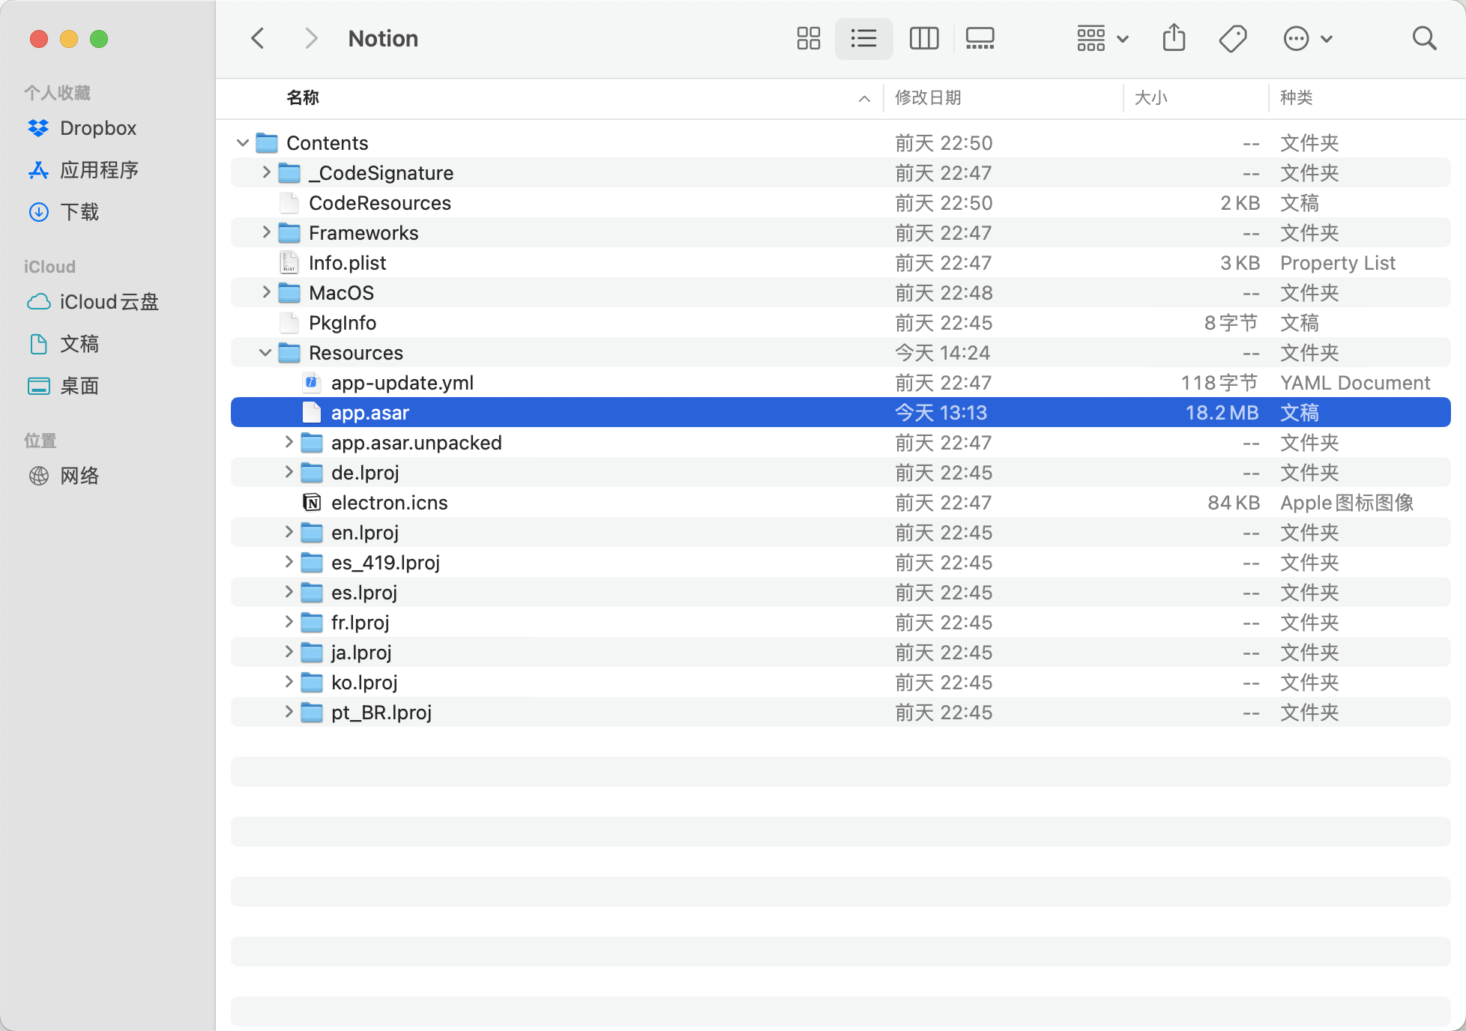Click the Edit Tags icon
This screenshot has height=1031, width=1466.
1232,38
